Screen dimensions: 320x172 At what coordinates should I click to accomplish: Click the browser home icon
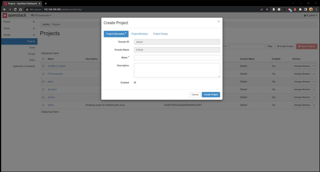21,9
